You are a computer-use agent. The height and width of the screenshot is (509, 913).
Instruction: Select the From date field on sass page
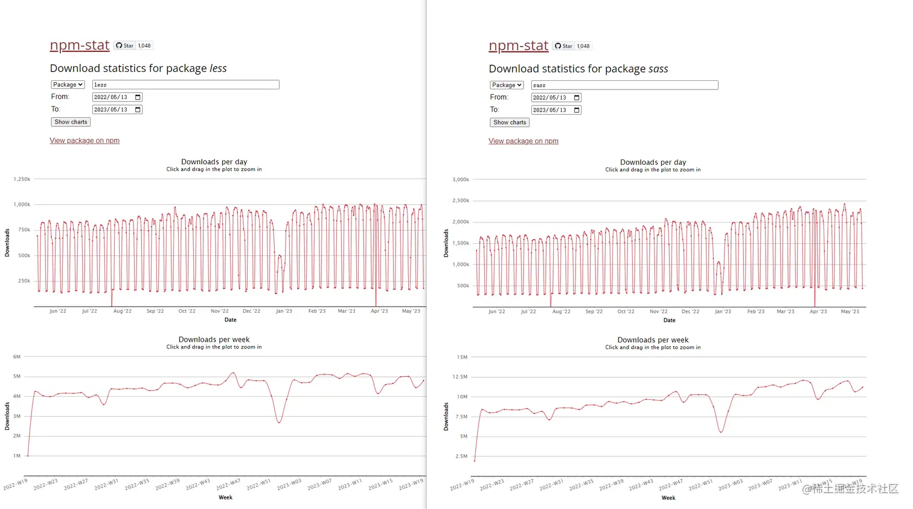click(x=556, y=98)
